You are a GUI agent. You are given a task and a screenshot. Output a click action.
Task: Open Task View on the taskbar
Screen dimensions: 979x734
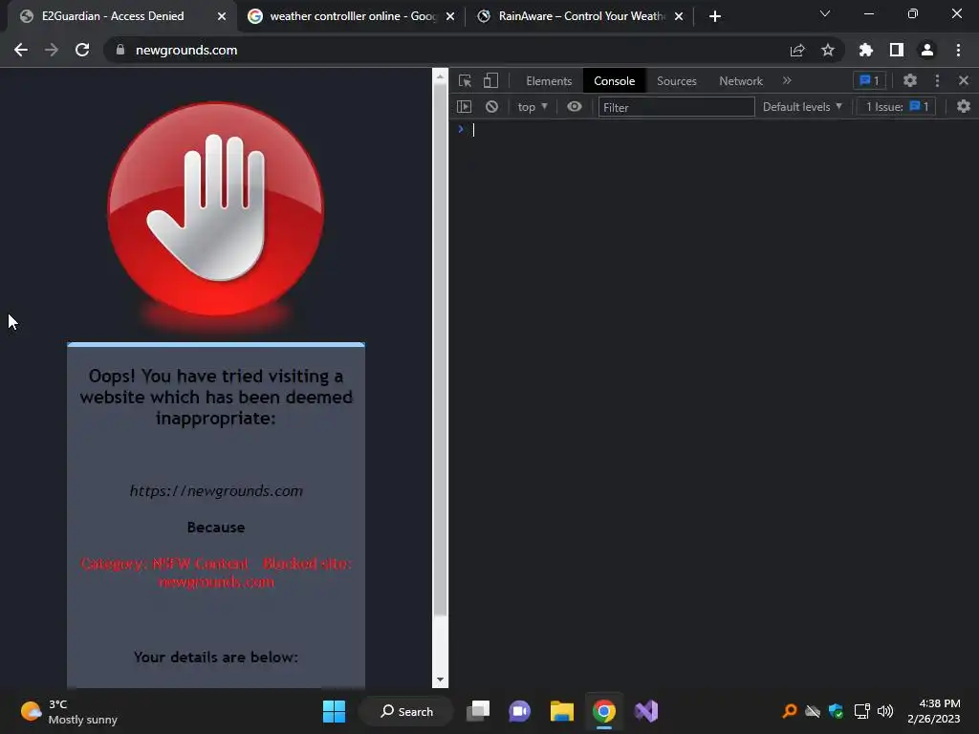tap(478, 711)
